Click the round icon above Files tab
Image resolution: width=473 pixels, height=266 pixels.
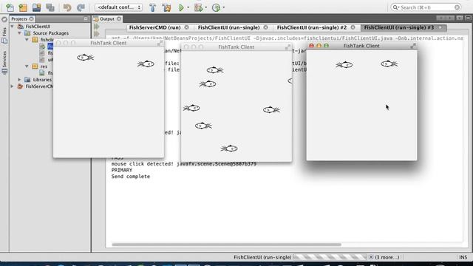click(x=4, y=20)
